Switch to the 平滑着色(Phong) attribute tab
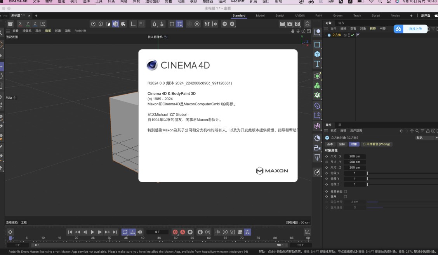 [x=377, y=144]
